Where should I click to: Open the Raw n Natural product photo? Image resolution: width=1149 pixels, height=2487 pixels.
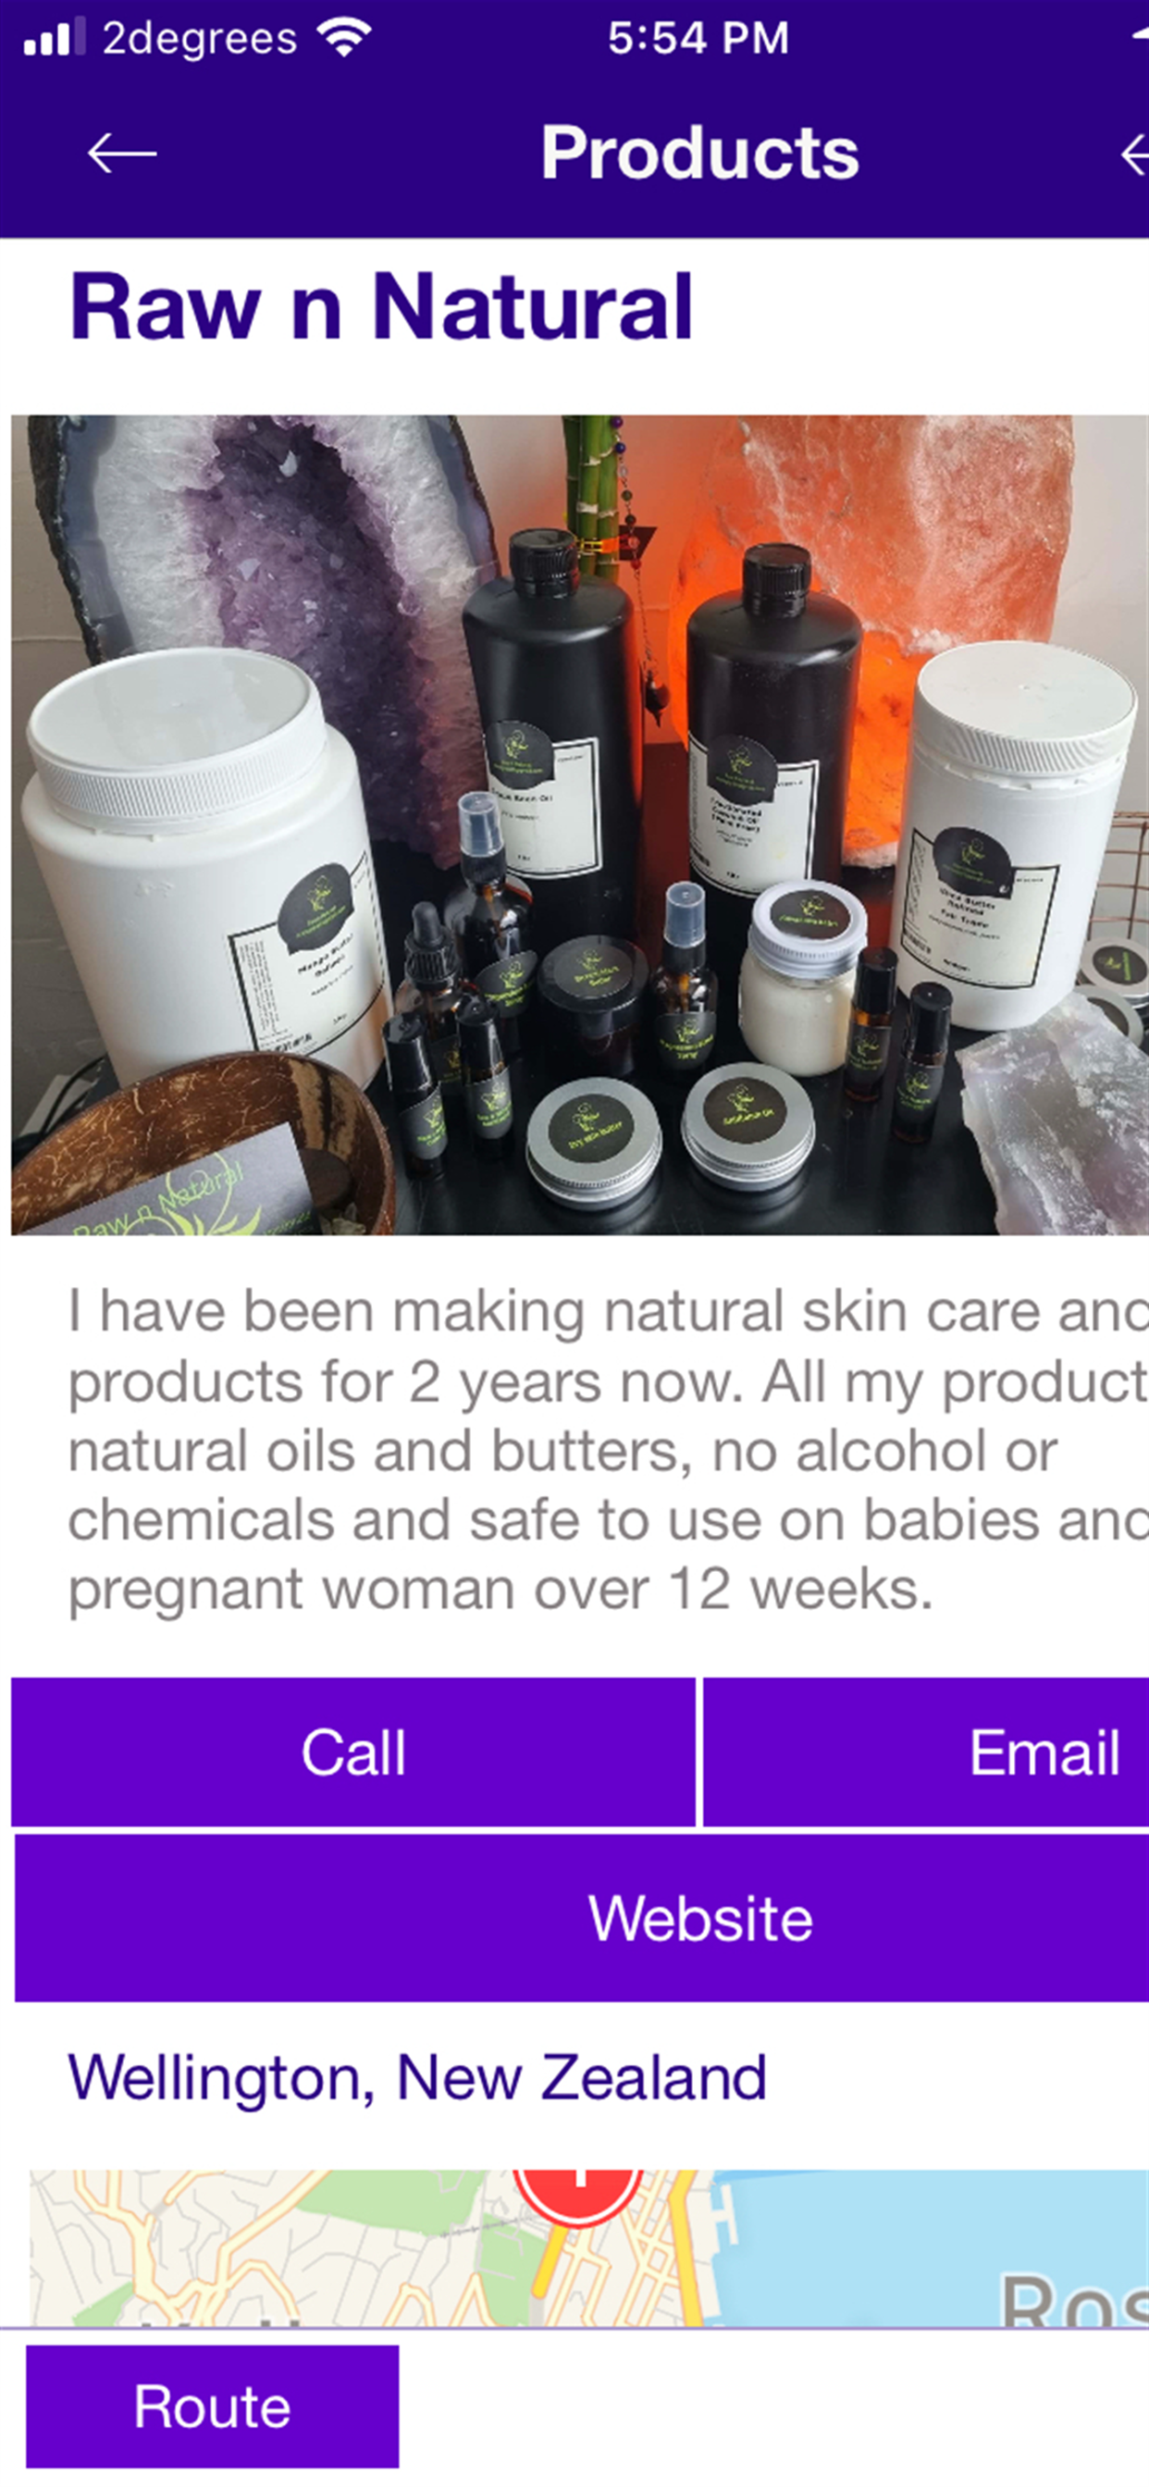click(x=579, y=824)
